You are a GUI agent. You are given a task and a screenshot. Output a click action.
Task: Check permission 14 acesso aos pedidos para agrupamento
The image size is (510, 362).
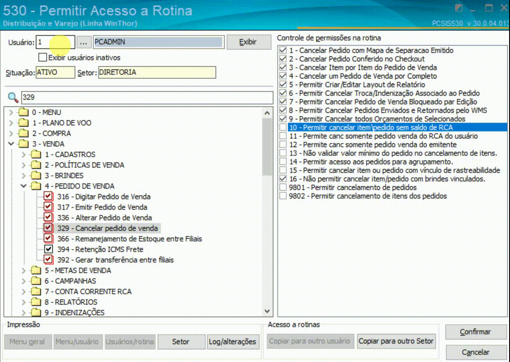[283, 162]
